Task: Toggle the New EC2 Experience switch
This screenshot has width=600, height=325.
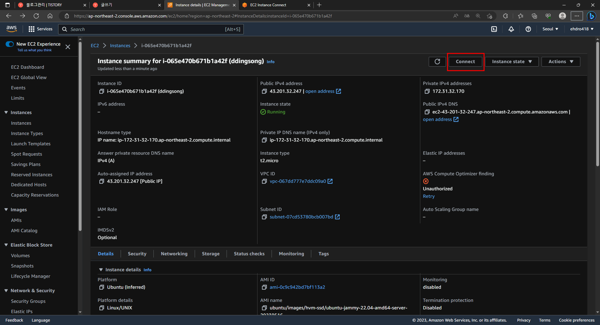Action: tap(10, 44)
